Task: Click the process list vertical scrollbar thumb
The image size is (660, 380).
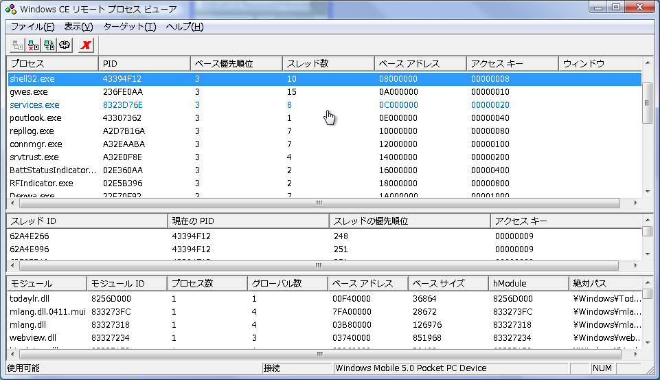Action: pos(648,103)
